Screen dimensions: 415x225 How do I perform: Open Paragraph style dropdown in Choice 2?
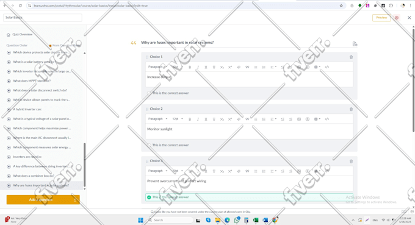pos(157,119)
